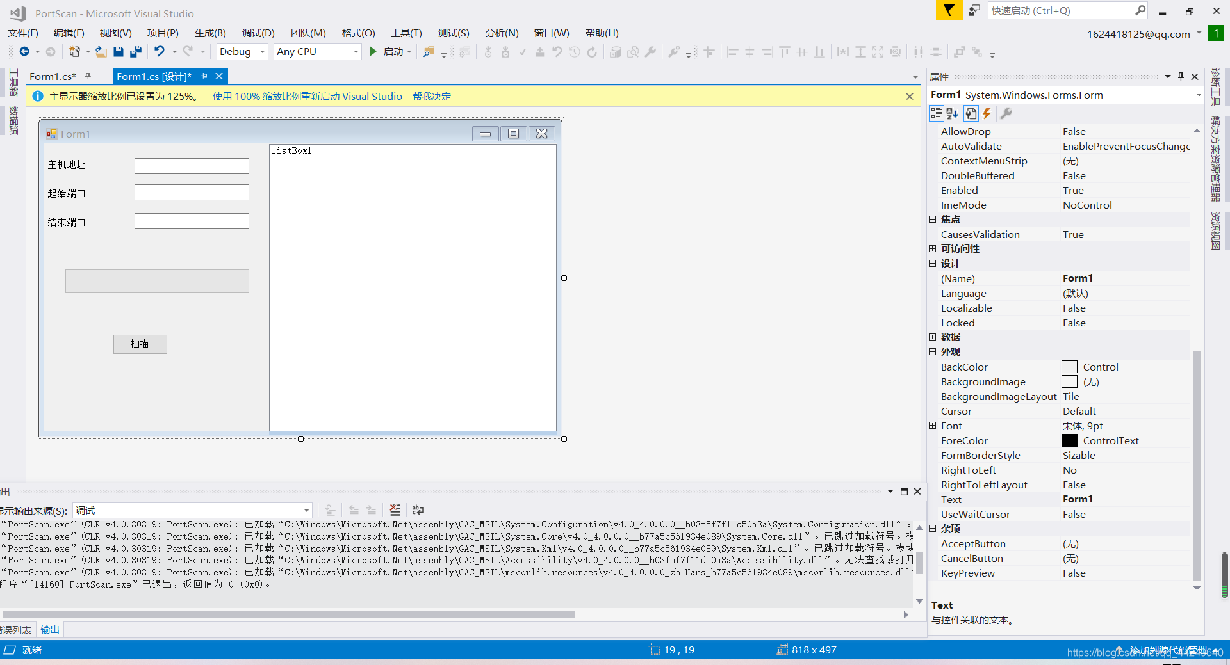The height and width of the screenshot is (665, 1230).
Task: Switch to the 输出 bottom tab
Action: pyautogui.click(x=50, y=630)
